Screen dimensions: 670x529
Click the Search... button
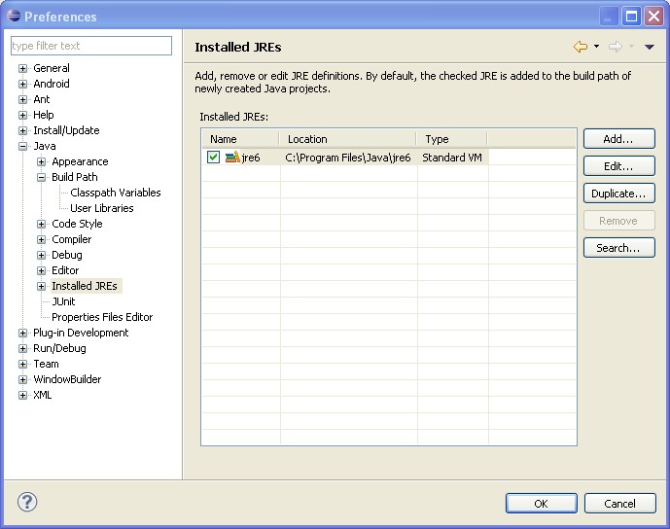point(618,248)
